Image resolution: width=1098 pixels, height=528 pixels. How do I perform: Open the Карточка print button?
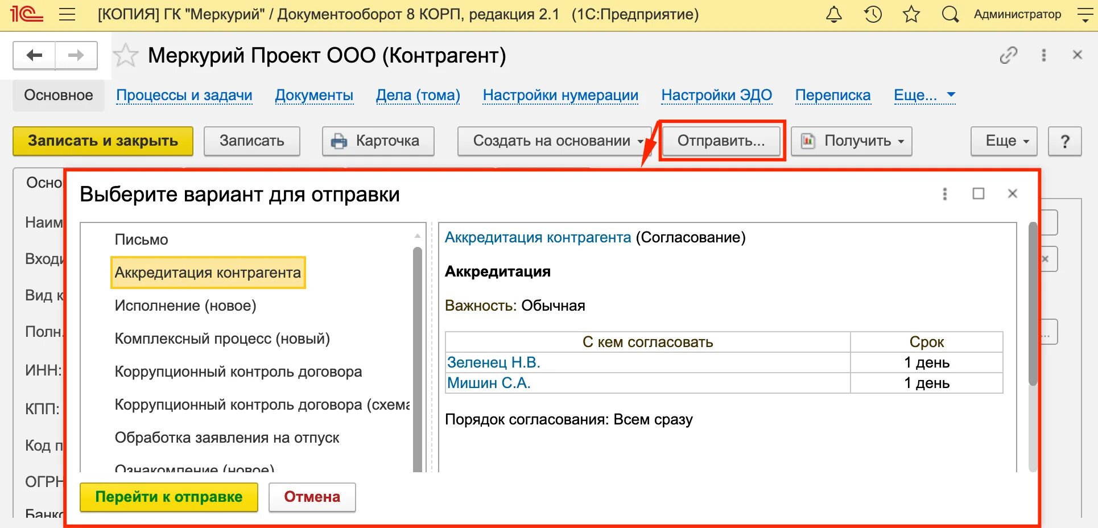tap(378, 141)
